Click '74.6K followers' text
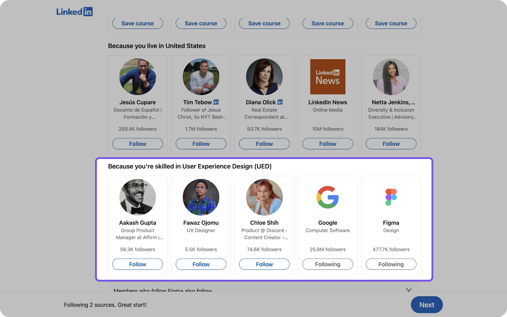Viewport: 507px width, 317px height. 264,249
